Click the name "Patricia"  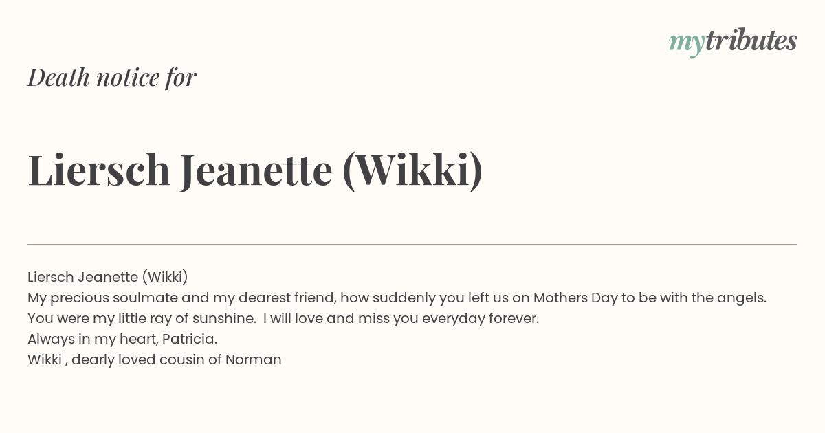189,339
